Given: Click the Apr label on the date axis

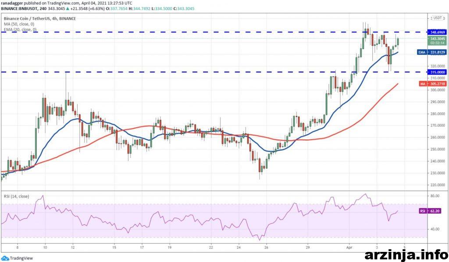Looking at the screenshot, I should pos(349,247).
